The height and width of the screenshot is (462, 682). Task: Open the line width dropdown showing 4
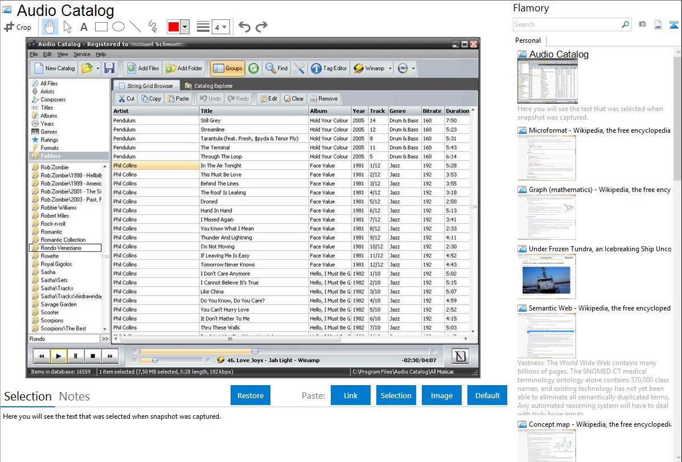(220, 27)
